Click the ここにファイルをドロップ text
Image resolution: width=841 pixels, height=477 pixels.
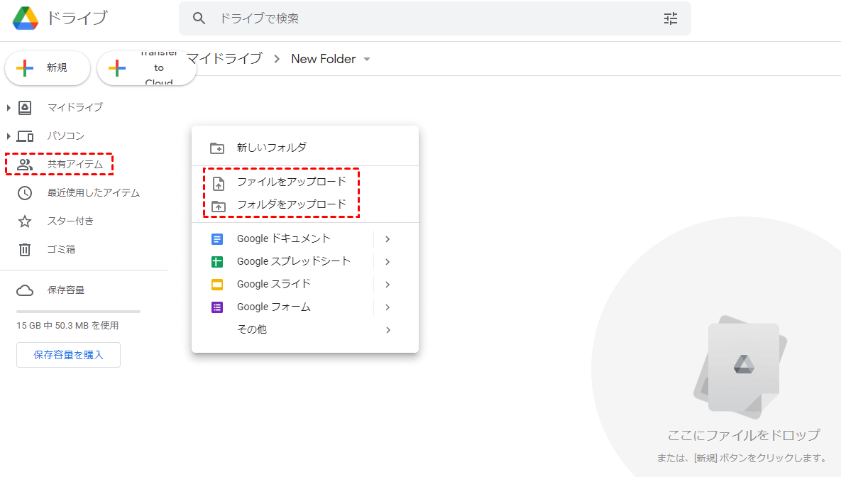click(x=743, y=435)
